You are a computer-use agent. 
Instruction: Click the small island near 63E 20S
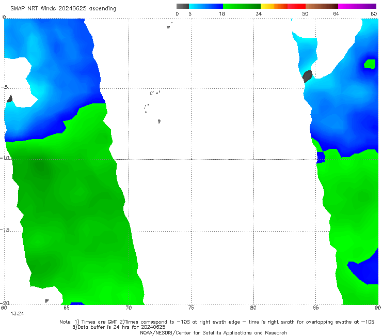(47, 301)
